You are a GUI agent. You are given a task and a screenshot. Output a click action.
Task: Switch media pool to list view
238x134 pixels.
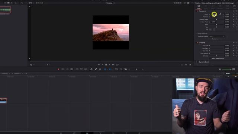[x=12, y=3]
